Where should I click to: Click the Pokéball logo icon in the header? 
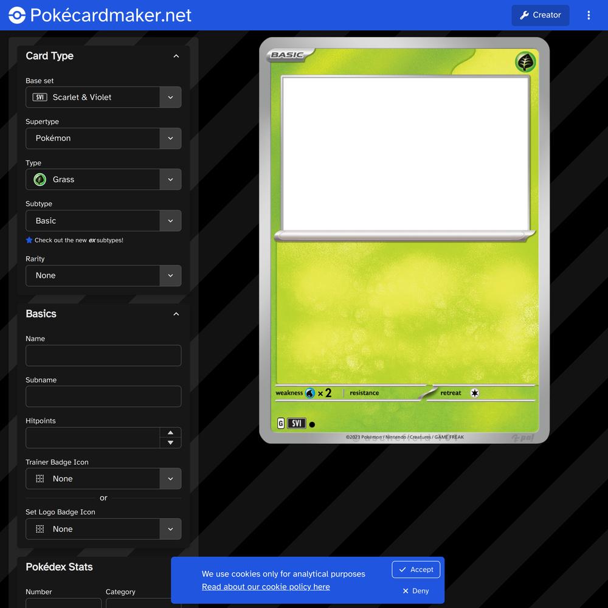(x=17, y=15)
